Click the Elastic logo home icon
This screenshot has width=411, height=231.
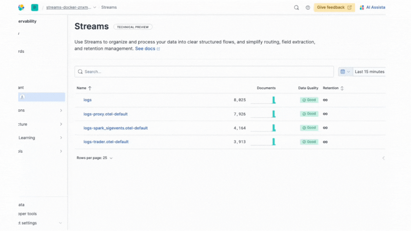coord(21,8)
